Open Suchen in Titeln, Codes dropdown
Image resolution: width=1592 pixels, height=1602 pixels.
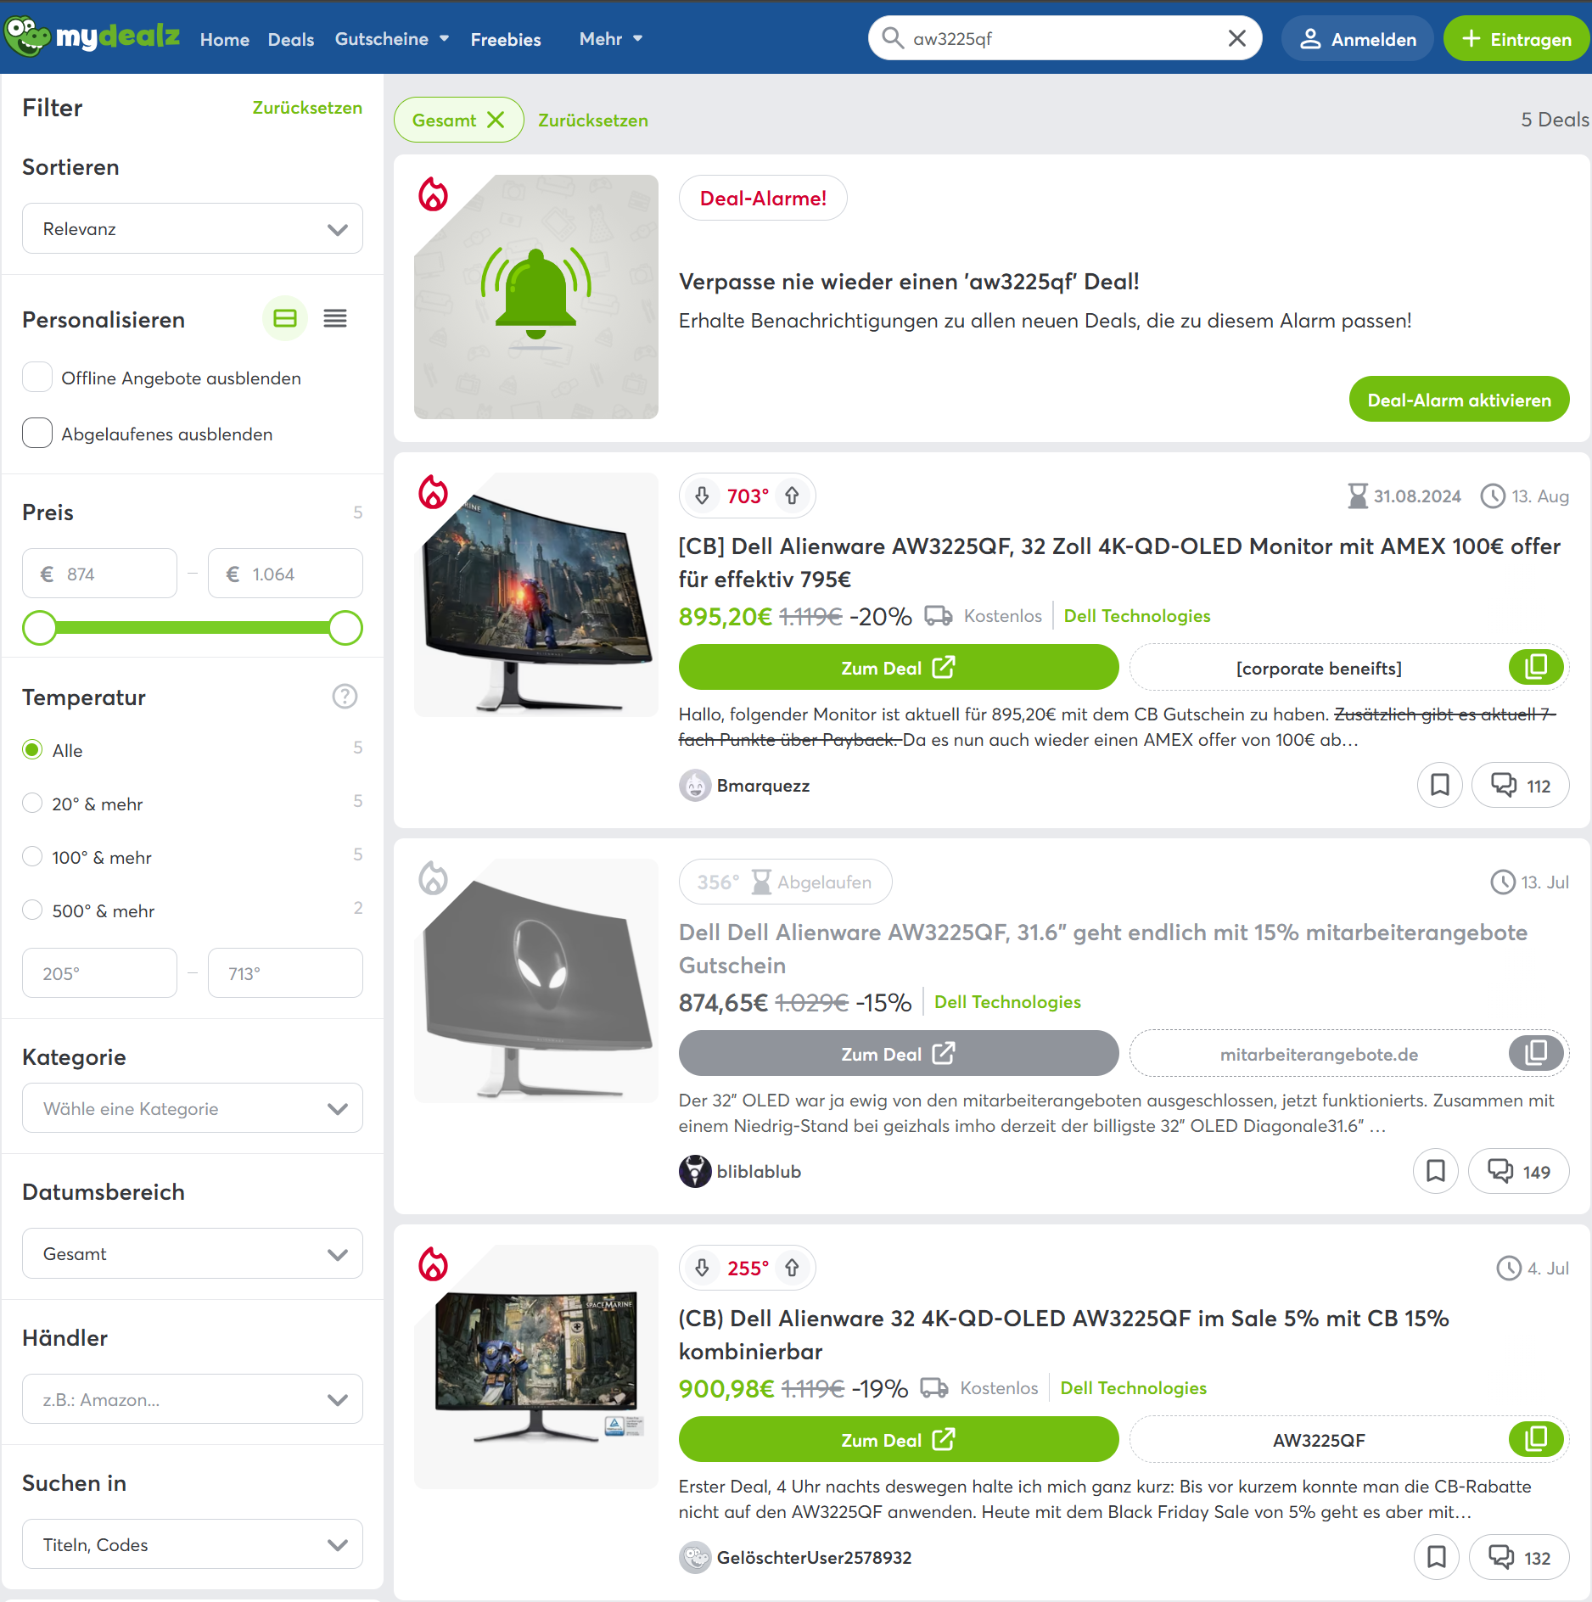coord(193,1544)
